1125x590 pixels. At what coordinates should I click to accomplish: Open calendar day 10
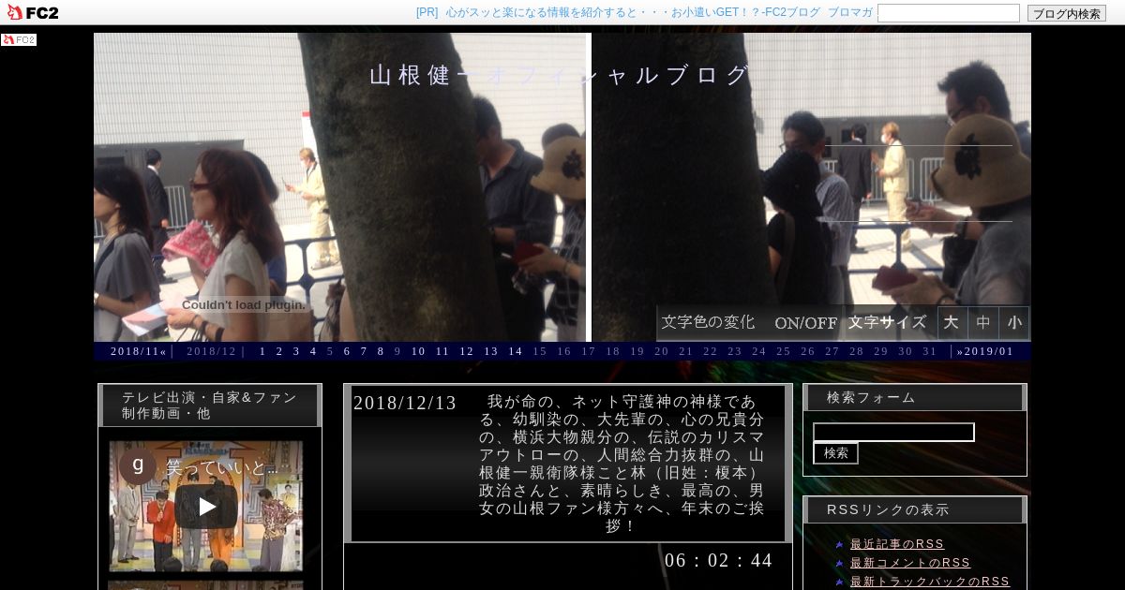(x=418, y=351)
